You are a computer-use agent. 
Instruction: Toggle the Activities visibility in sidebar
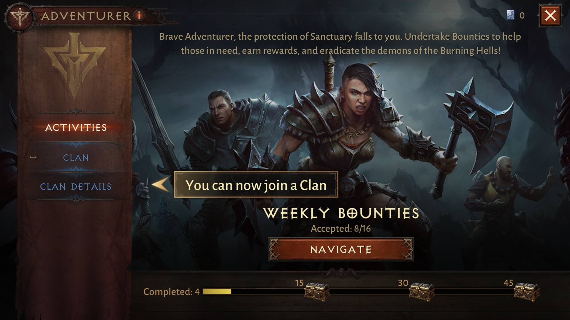point(76,128)
